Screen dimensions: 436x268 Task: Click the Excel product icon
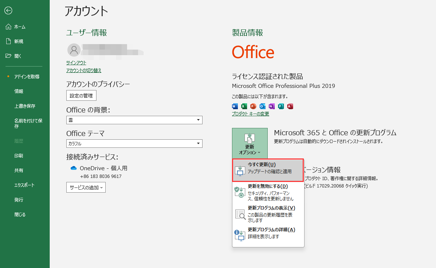244,106
